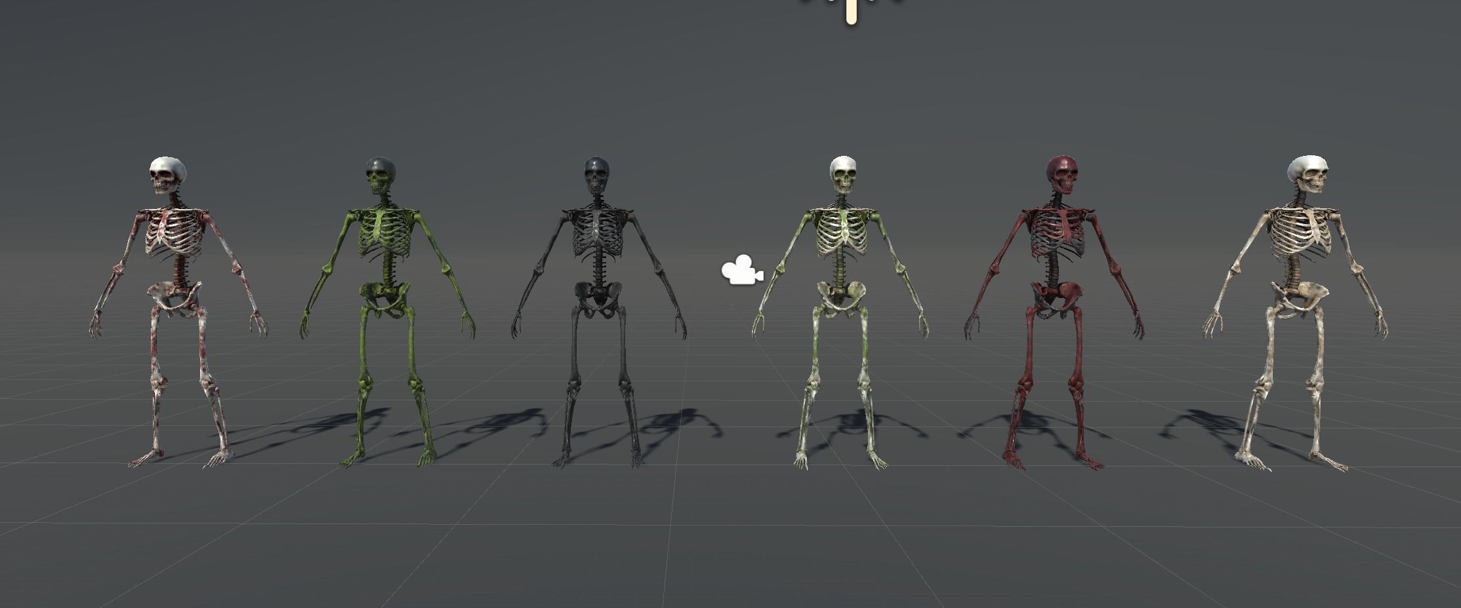Select the beige bone skeleton model
This screenshot has height=608, width=1461.
(1295, 313)
